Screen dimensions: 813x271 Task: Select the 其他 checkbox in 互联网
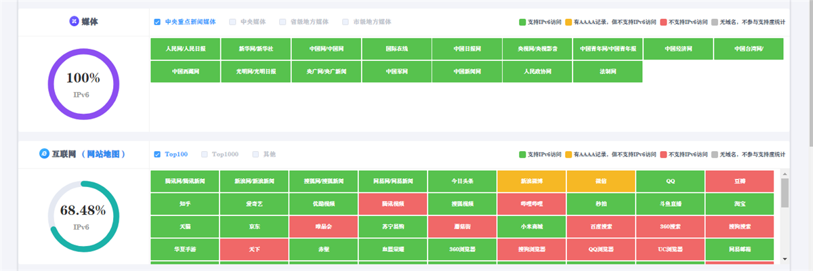[x=255, y=154]
